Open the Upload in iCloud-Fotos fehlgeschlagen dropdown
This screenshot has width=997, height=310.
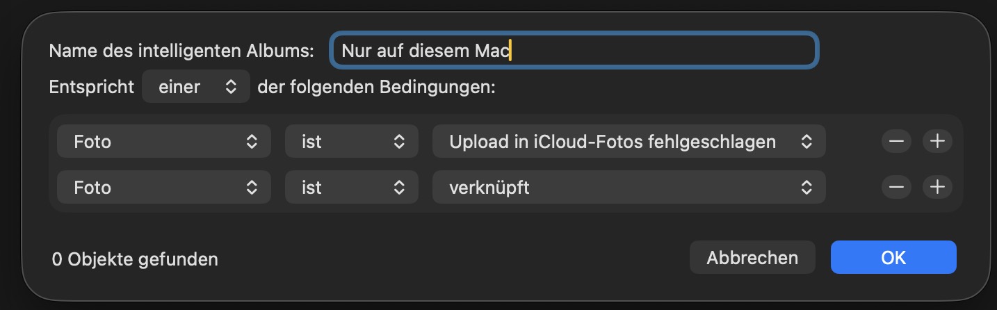(x=629, y=142)
